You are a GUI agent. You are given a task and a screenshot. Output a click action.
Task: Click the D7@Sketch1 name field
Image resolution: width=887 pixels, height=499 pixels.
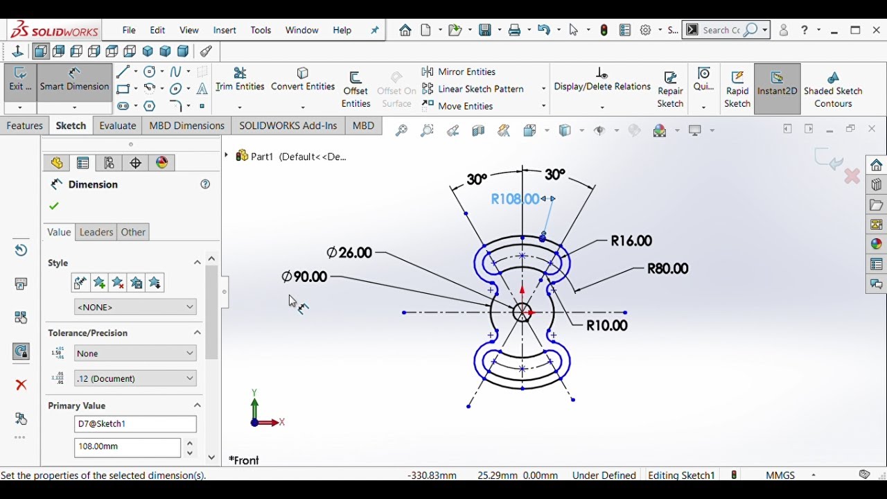(x=135, y=423)
